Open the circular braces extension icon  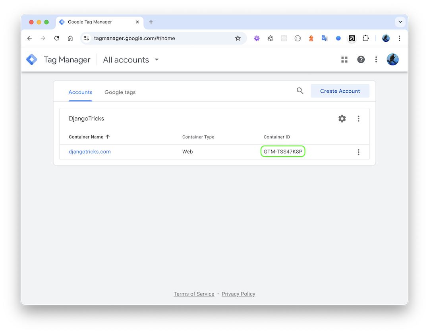point(298,38)
